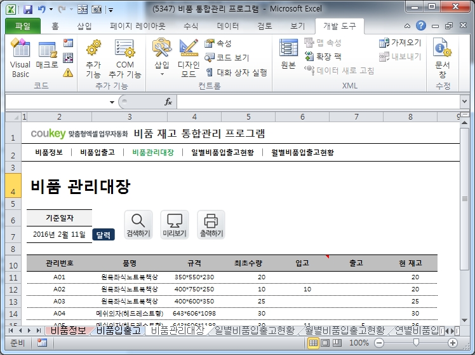475x355 pixels.
Task: Open 문서 창 (Document Panel)
Action: pos(442,58)
